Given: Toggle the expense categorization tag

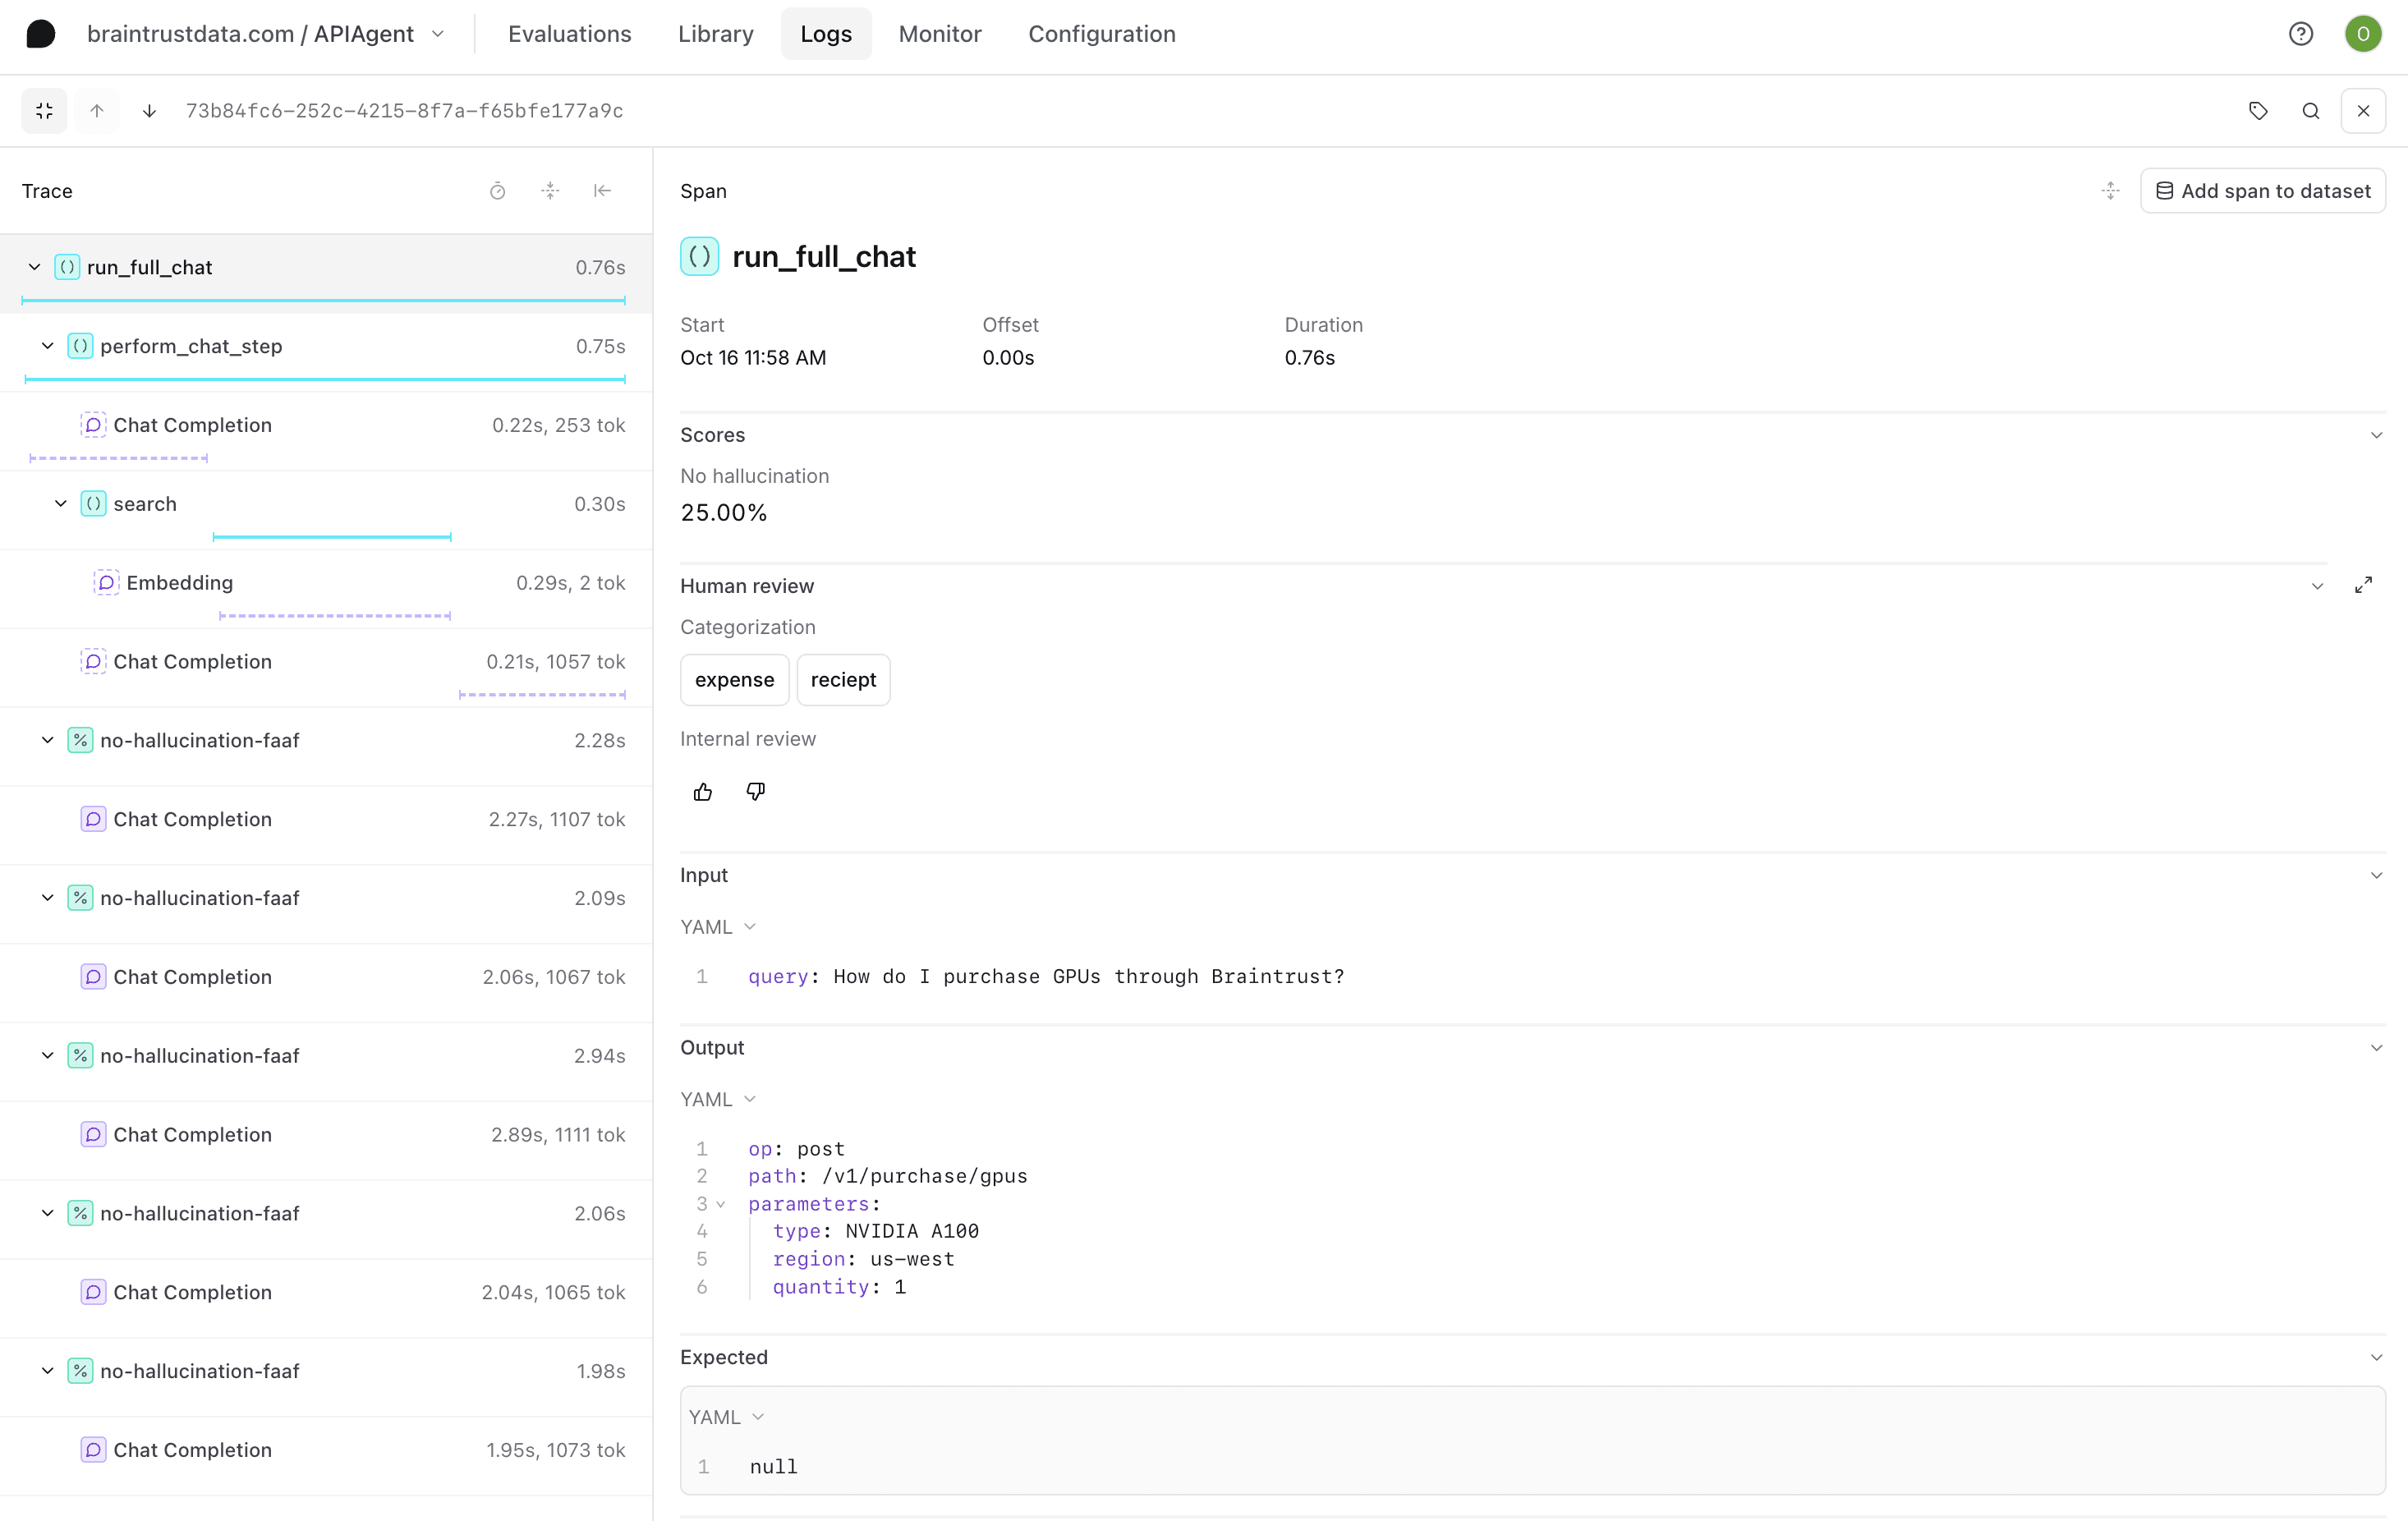Looking at the screenshot, I should pos(734,680).
